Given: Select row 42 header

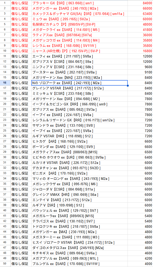Looking at the screenshot, I should [x=5, y=221].
